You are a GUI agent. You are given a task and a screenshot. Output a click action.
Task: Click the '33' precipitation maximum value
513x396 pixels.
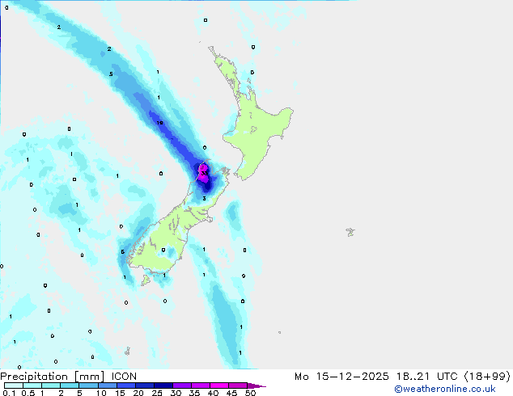[204, 173]
